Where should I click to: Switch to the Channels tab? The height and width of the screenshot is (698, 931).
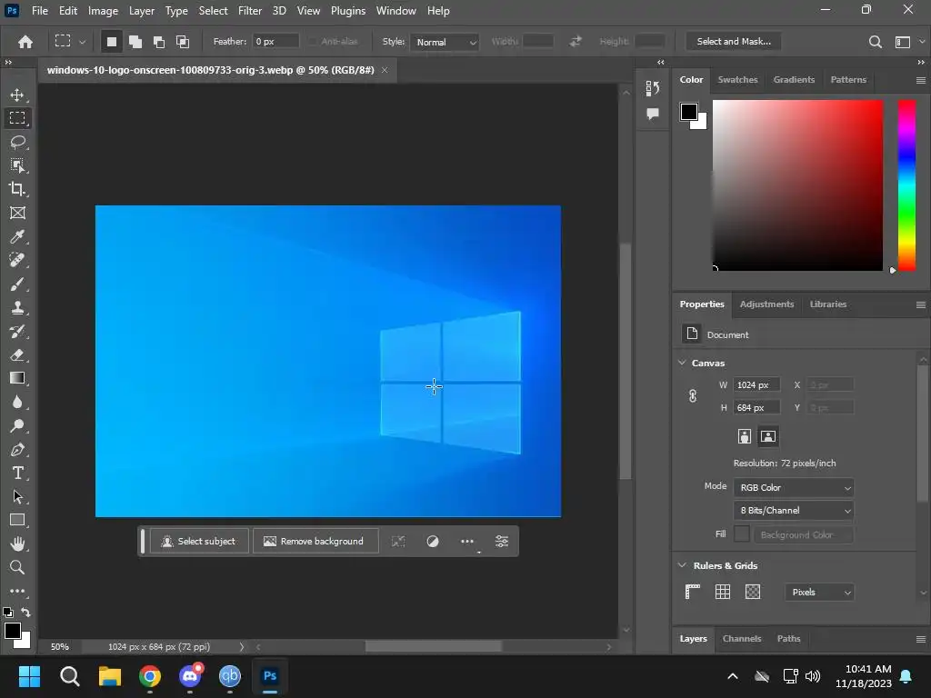pos(742,639)
